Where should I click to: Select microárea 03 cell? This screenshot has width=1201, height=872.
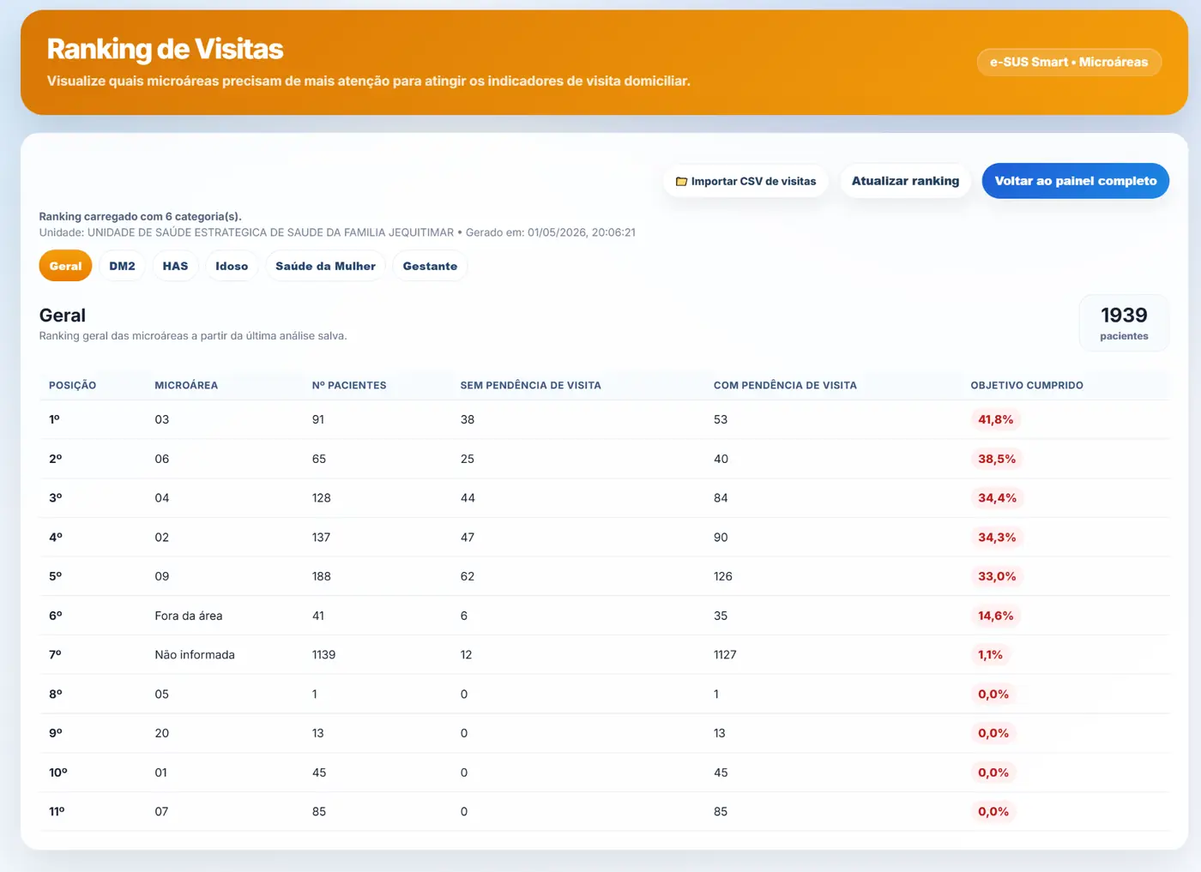[x=162, y=419]
